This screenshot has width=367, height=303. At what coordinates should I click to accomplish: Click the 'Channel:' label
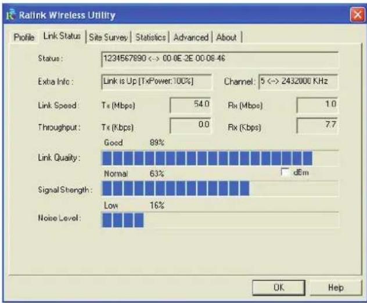pyautogui.click(x=239, y=81)
